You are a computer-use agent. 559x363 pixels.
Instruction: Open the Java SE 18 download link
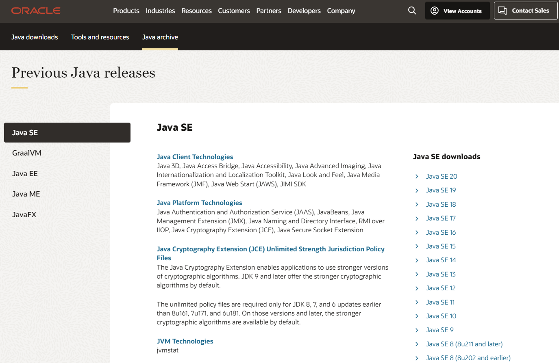click(441, 205)
